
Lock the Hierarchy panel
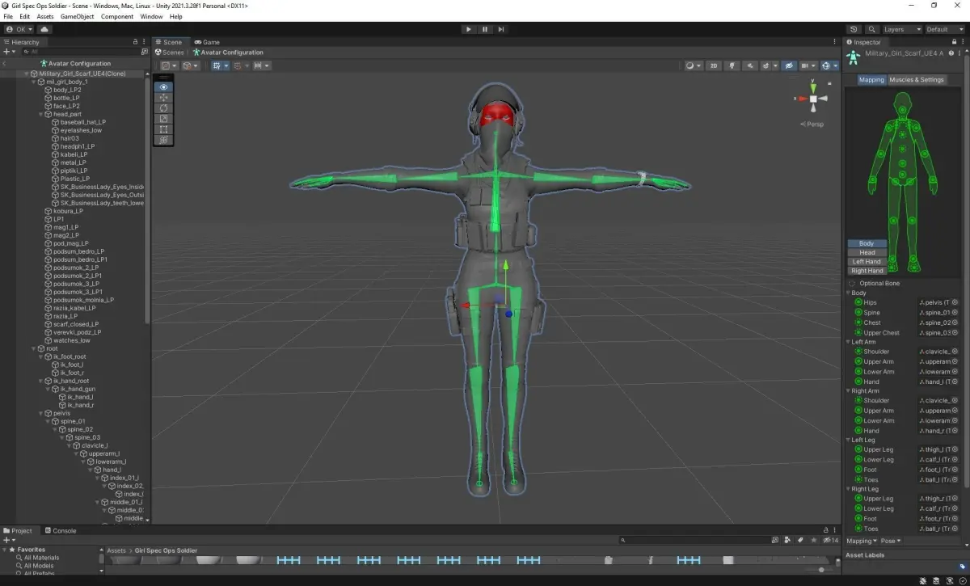click(135, 42)
